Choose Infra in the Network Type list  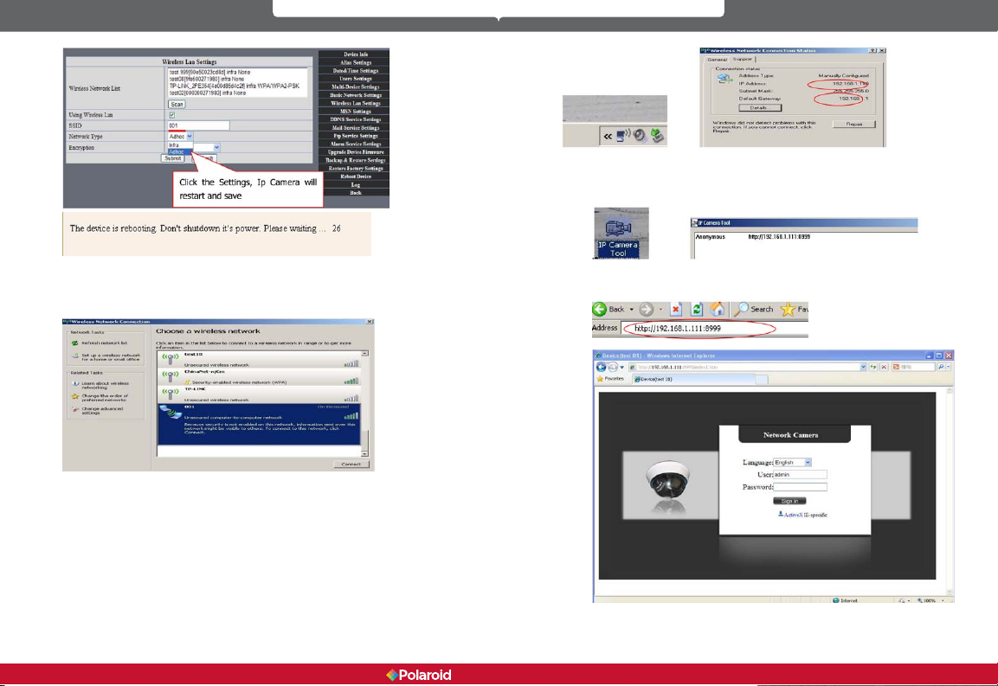point(179,145)
